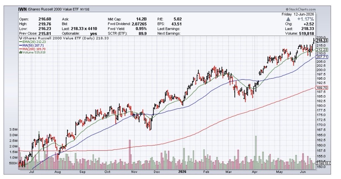Click the Bid label
Viewport: 341px width, 179px height.
(65, 24)
